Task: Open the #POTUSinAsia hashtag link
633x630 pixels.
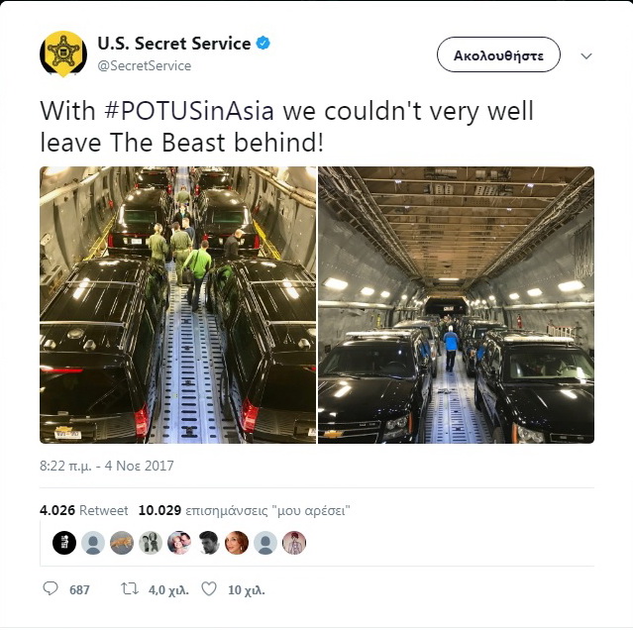Action: 189,111
